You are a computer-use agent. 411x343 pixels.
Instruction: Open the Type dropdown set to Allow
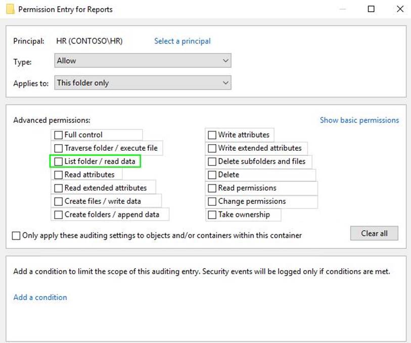click(x=143, y=61)
